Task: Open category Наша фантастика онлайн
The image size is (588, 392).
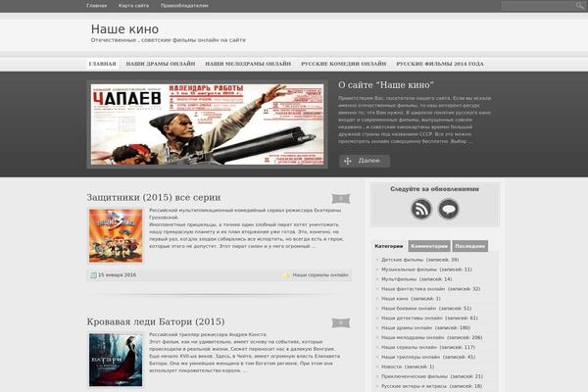Action: point(413,289)
